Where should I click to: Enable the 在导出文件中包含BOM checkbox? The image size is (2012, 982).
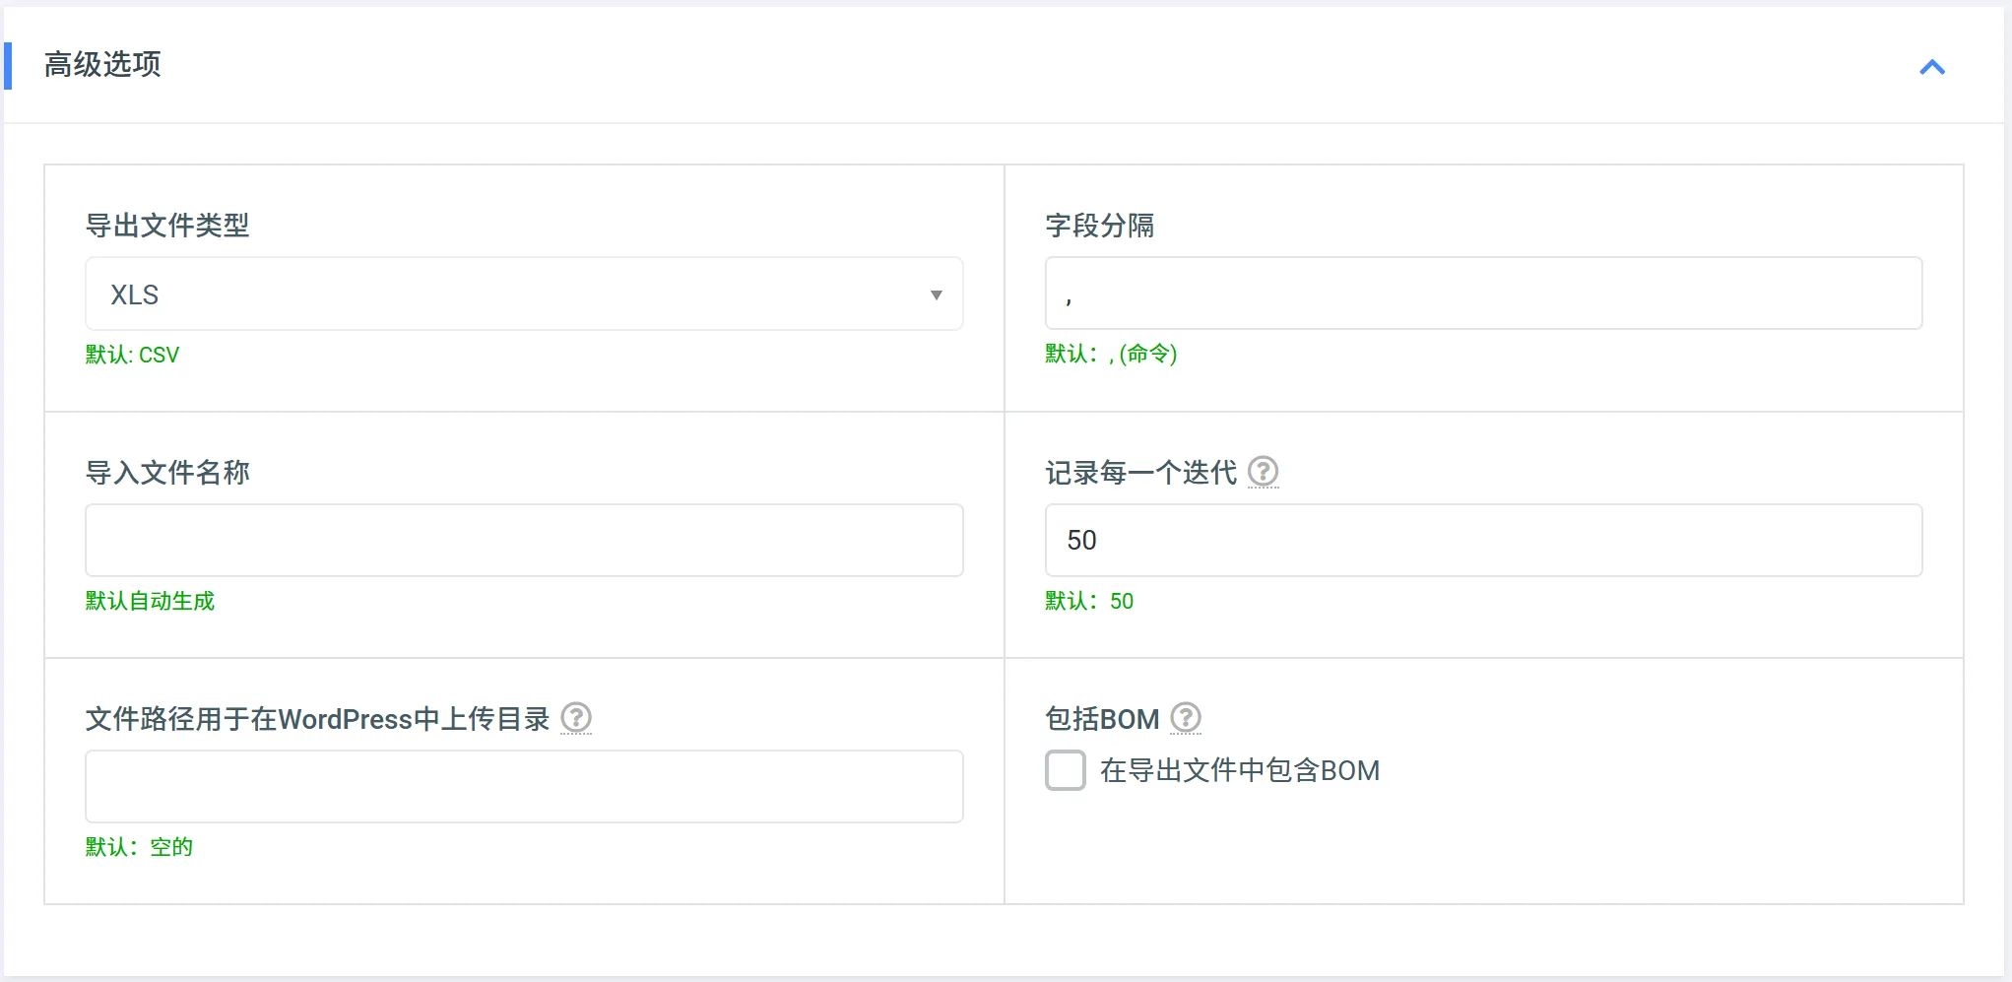click(x=1066, y=770)
